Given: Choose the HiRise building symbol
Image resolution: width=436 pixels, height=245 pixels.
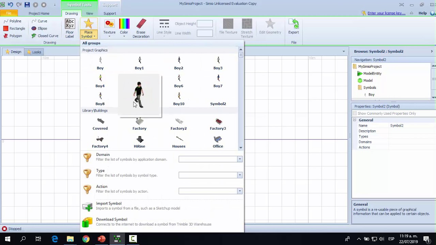Looking at the screenshot, I should 139,142.
